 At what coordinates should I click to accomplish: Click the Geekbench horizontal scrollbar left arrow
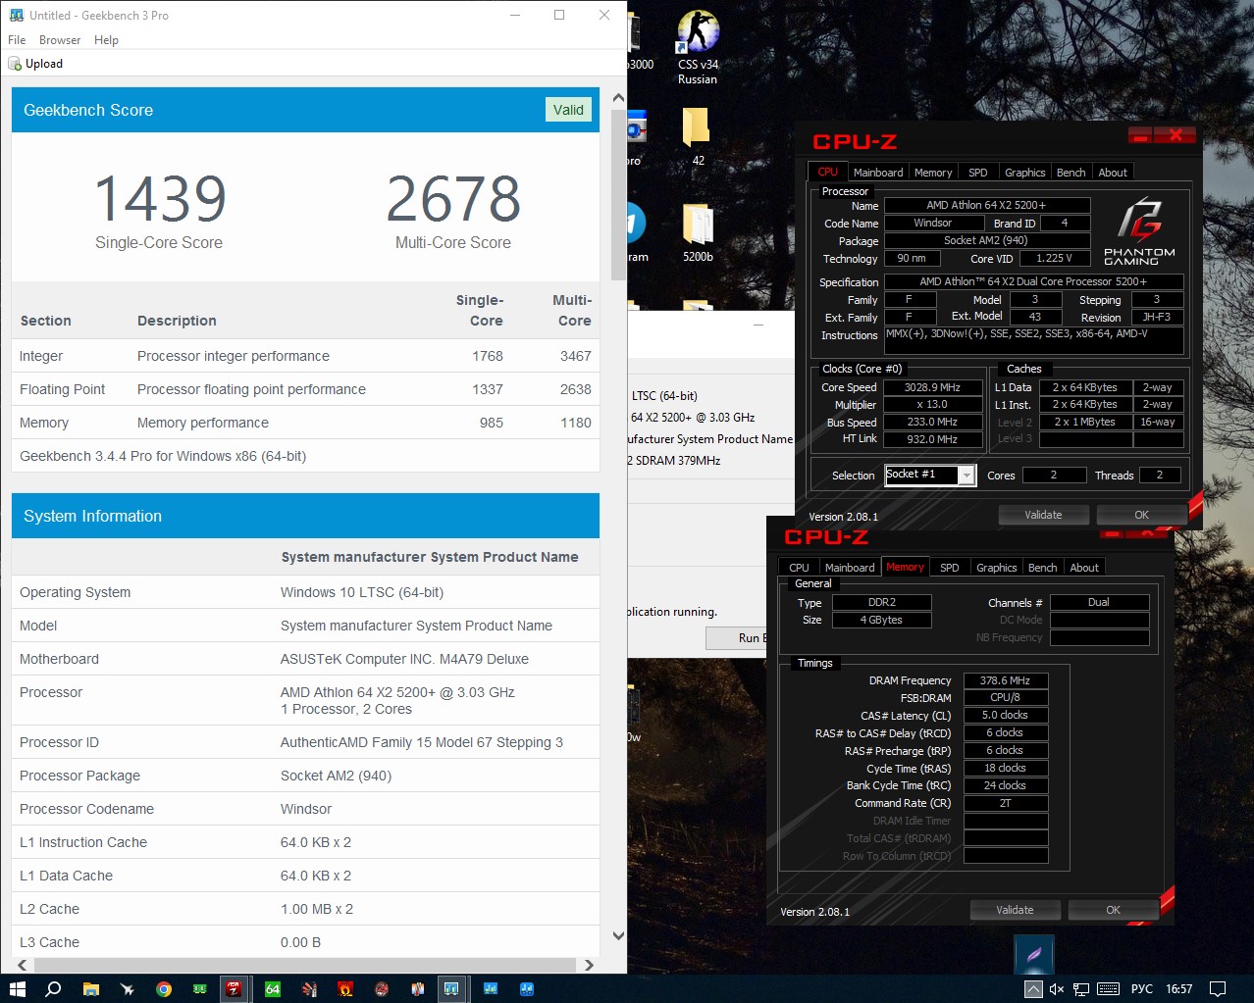pyautogui.click(x=22, y=965)
